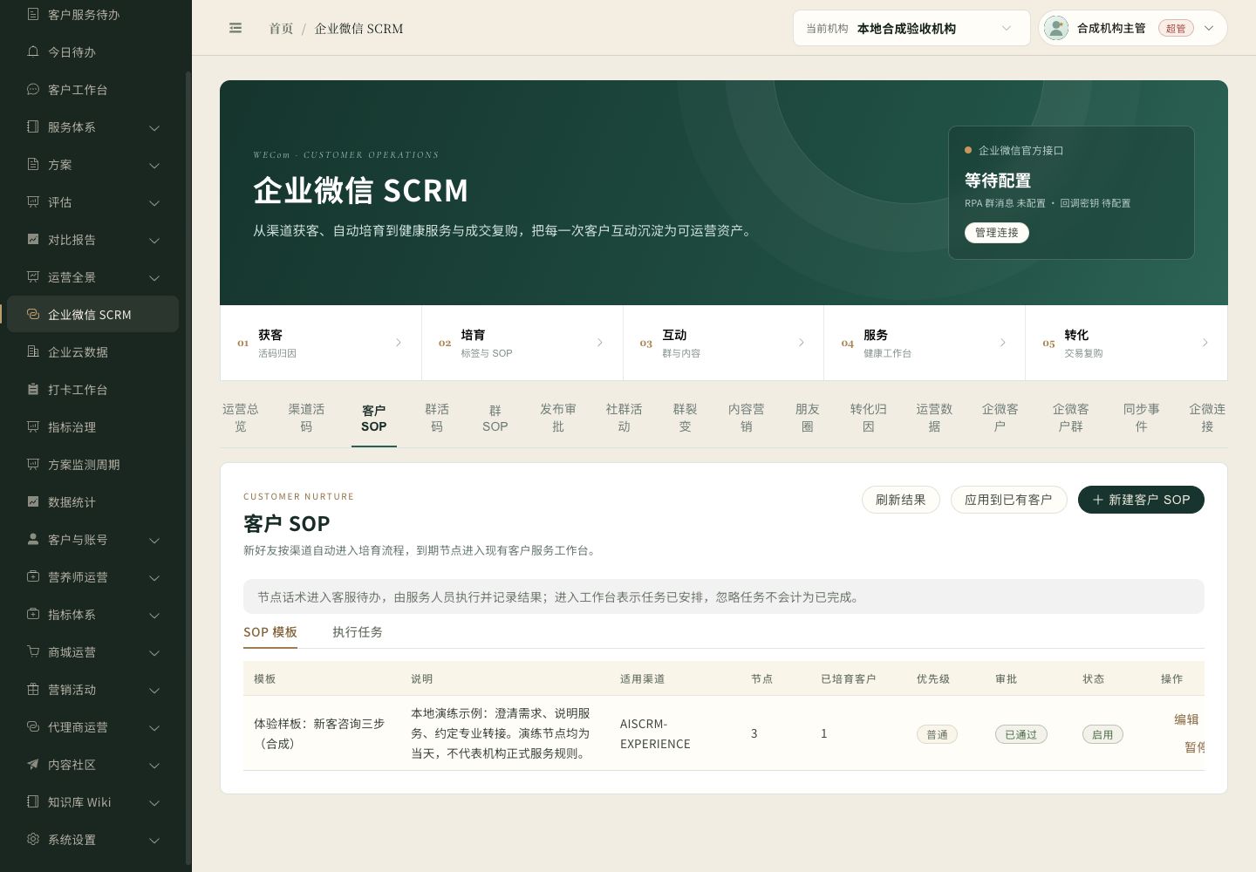Expand the 评估 sidebar group

(x=94, y=202)
